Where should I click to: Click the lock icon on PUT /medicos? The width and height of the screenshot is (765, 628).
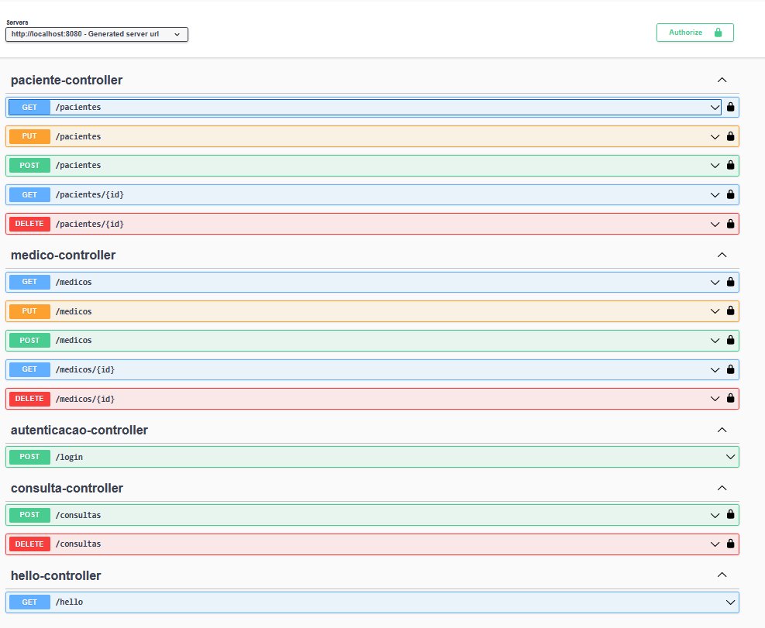pos(730,311)
